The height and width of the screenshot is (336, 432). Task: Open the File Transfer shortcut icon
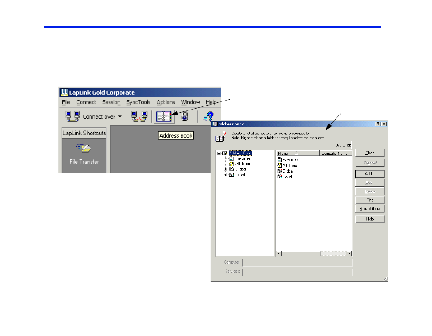[x=84, y=148]
